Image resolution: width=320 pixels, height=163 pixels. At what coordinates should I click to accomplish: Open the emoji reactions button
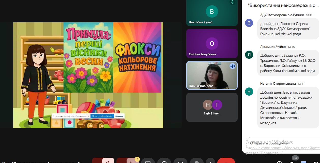tap(164, 161)
